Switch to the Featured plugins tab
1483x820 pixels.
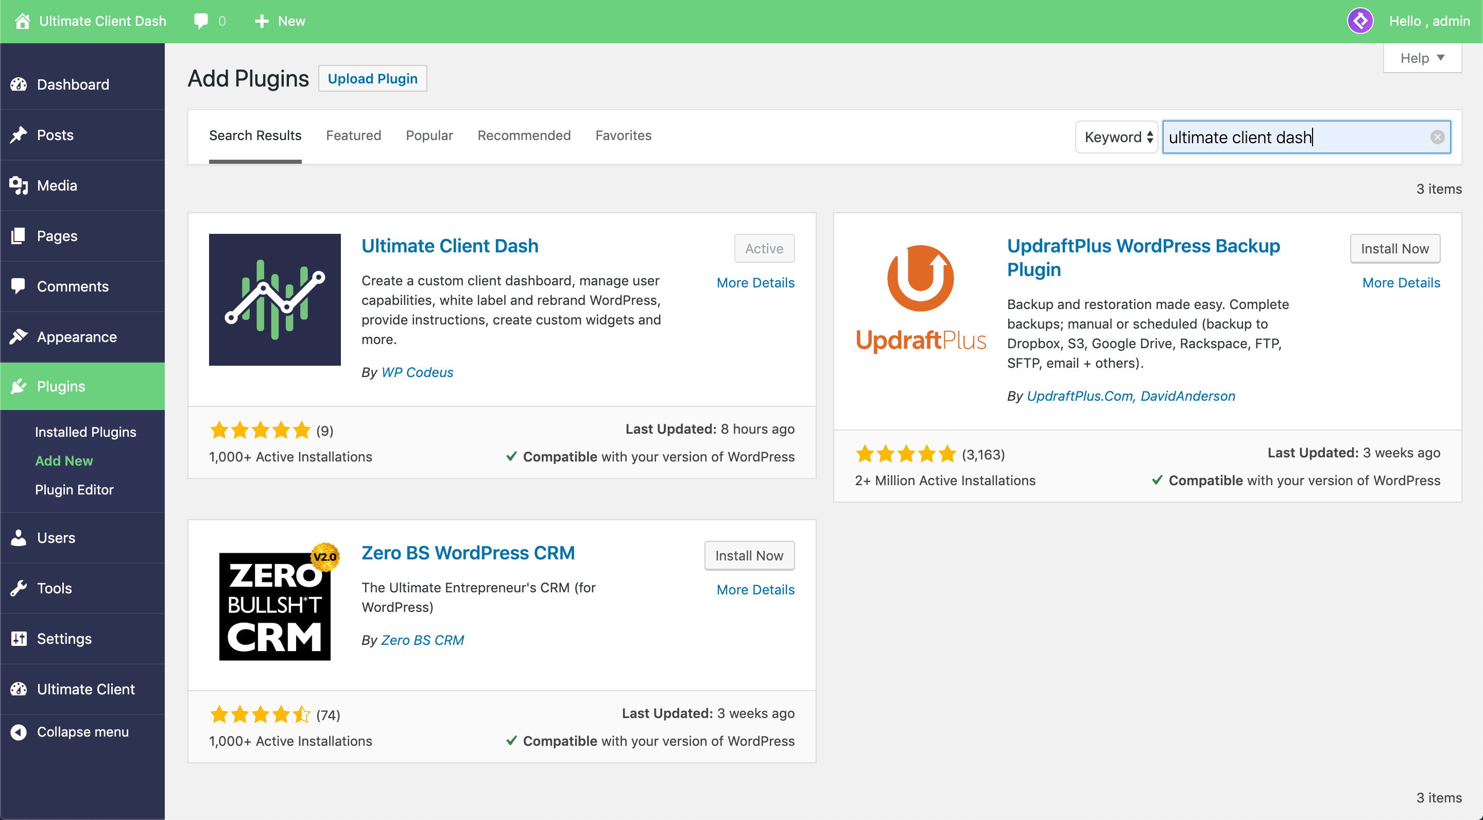(353, 135)
